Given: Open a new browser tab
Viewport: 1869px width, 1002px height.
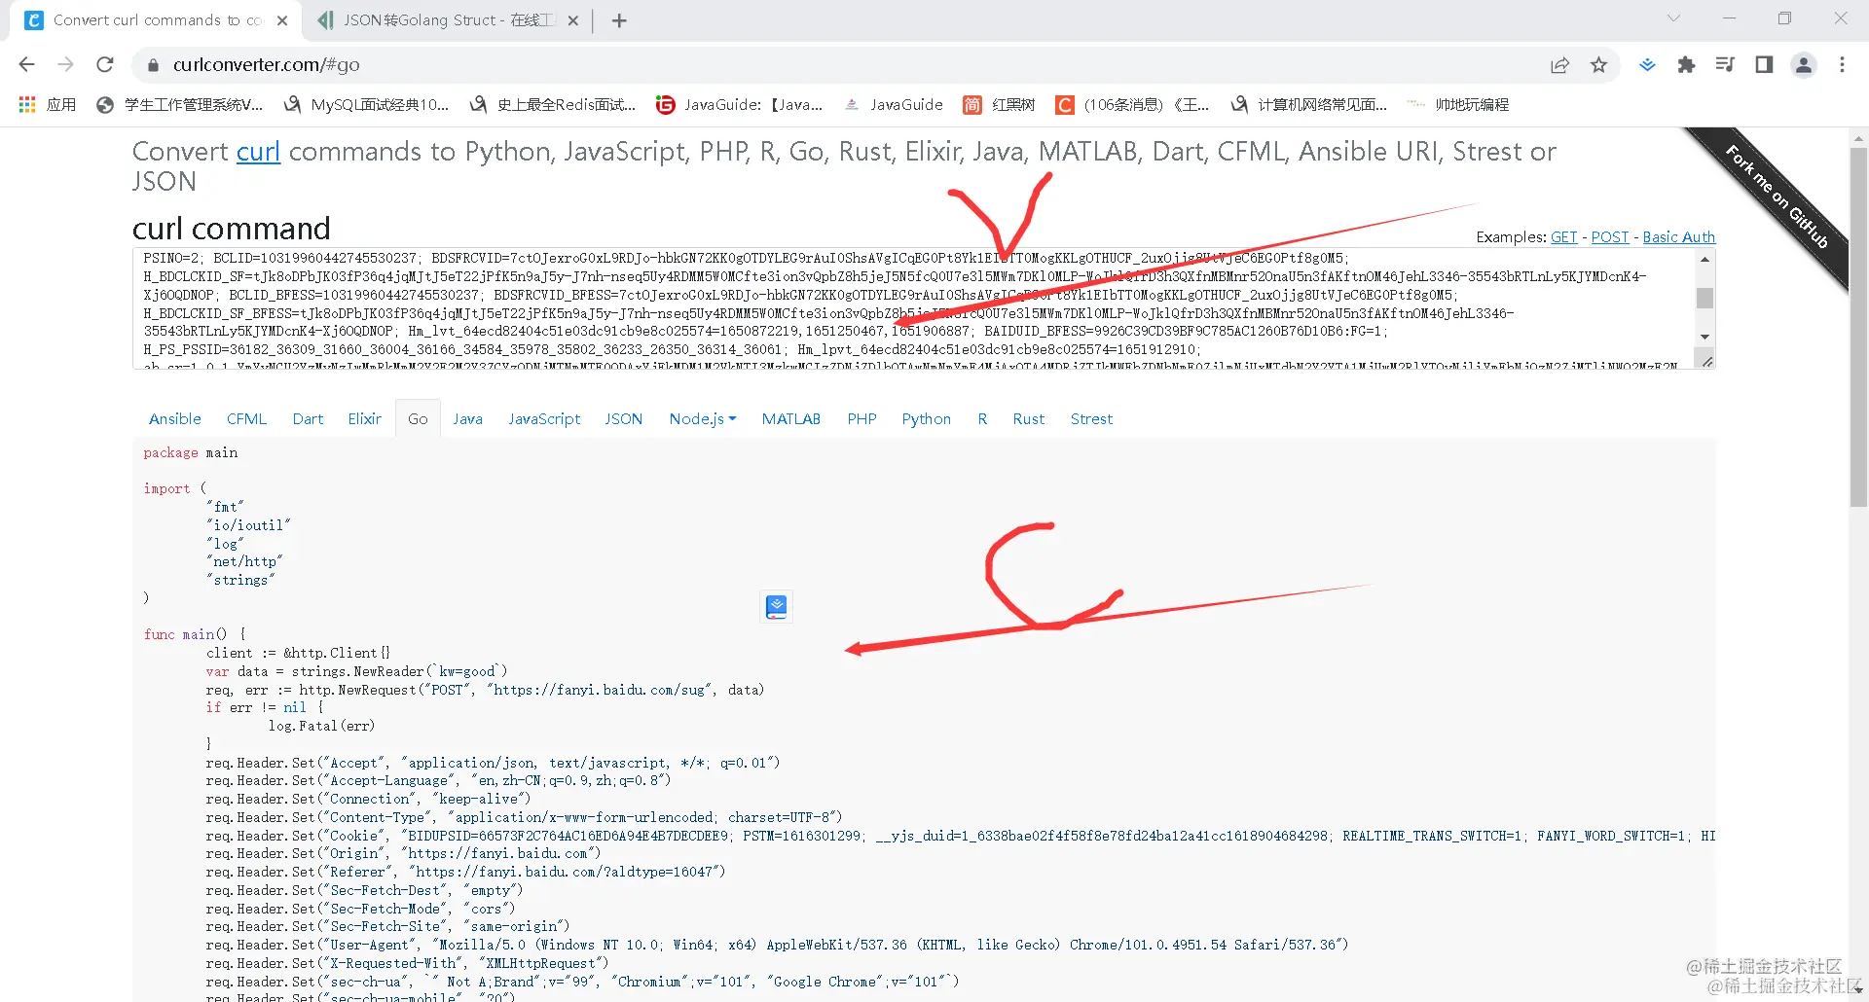Looking at the screenshot, I should [619, 20].
